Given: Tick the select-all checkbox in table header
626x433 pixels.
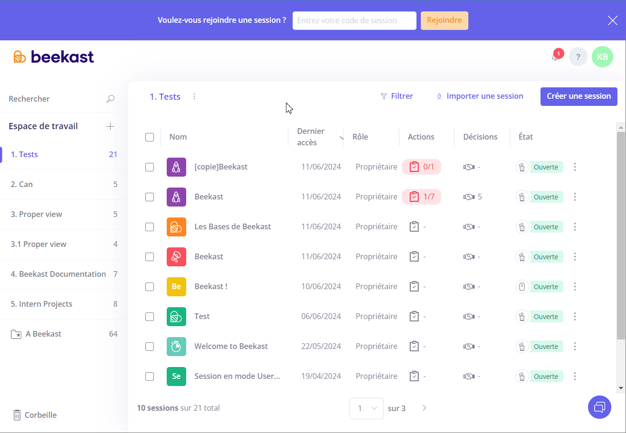Looking at the screenshot, I should pos(150,137).
